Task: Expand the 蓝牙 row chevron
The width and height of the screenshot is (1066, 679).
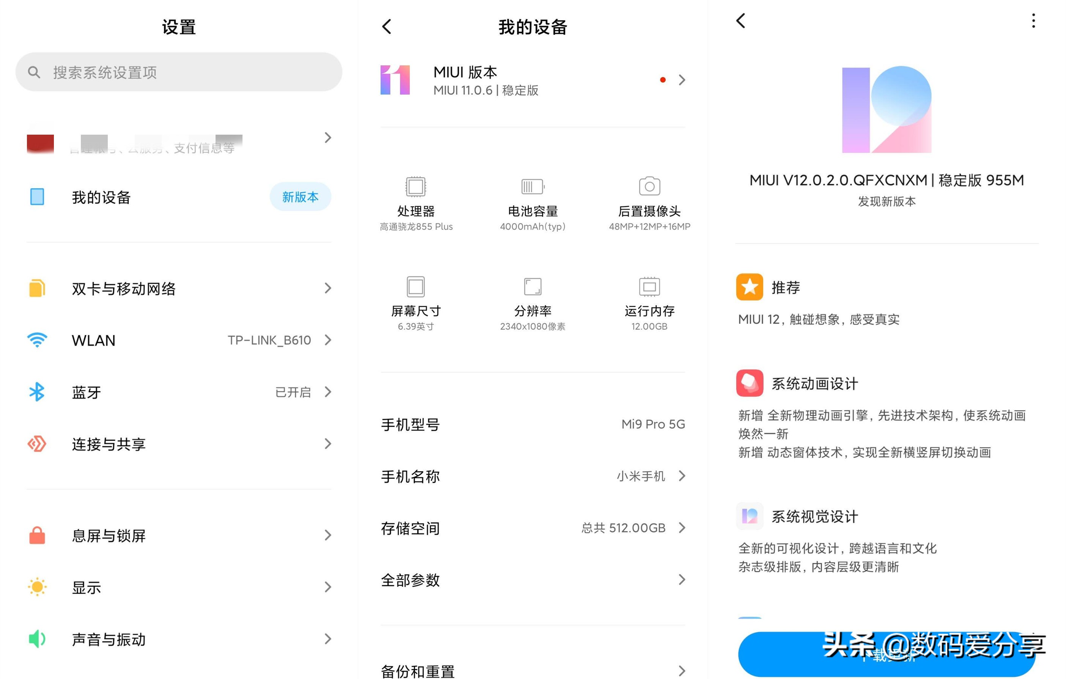Action: coord(328,392)
